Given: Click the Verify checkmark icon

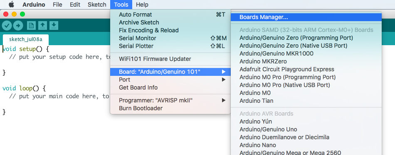Looking at the screenshot, I should (7, 25).
